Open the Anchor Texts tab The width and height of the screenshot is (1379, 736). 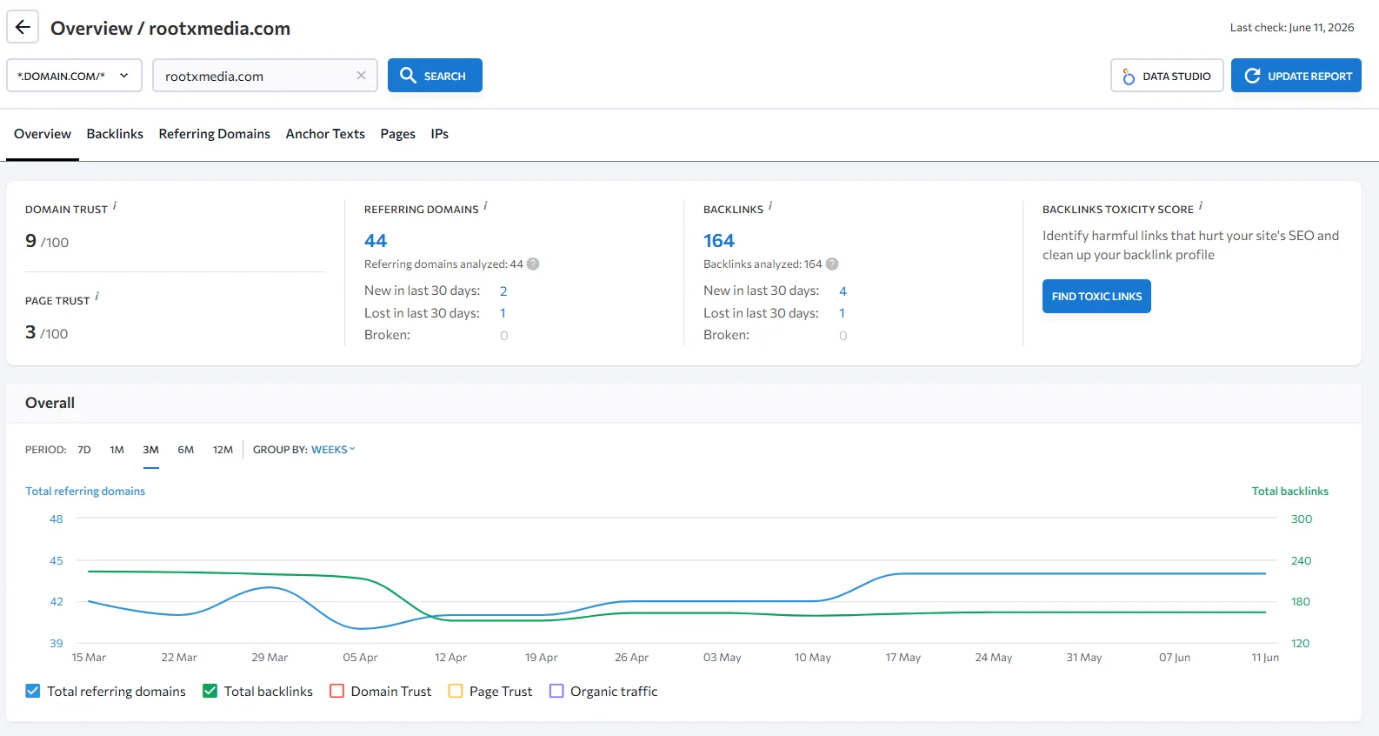[325, 134]
